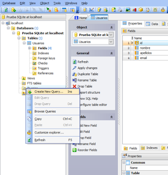This screenshot has width=168, height=175.
Task: Click Refresh link in General panel
Action: [83, 62]
